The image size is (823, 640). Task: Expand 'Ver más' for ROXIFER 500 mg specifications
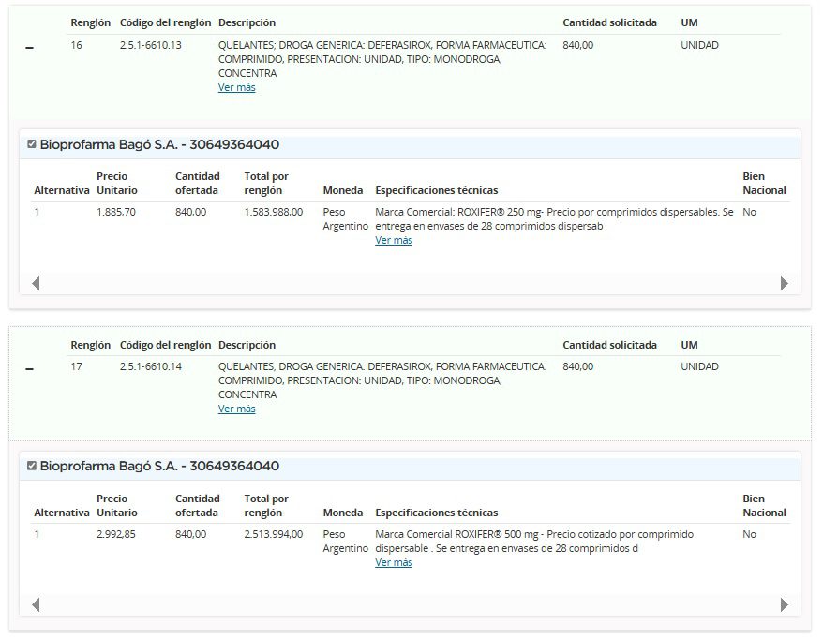[394, 562]
